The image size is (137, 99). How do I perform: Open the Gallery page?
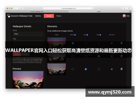[x=38, y=16]
